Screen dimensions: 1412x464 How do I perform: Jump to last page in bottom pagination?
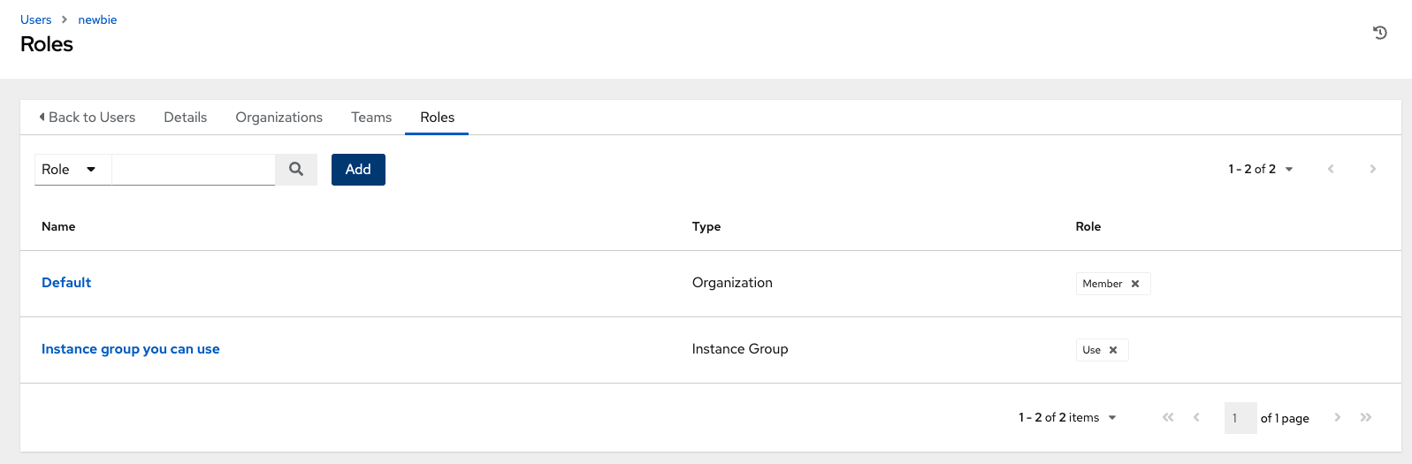click(x=1366, y=417)
